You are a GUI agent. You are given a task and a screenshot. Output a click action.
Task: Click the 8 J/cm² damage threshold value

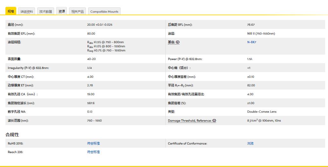(x=264, y=121)
